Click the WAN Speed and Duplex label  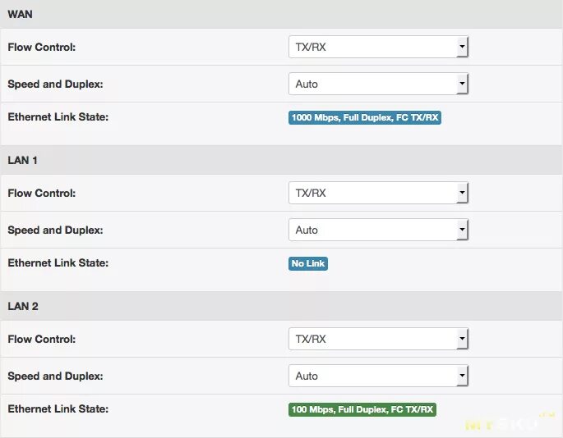pyautogui.click(x=55, y=84)
